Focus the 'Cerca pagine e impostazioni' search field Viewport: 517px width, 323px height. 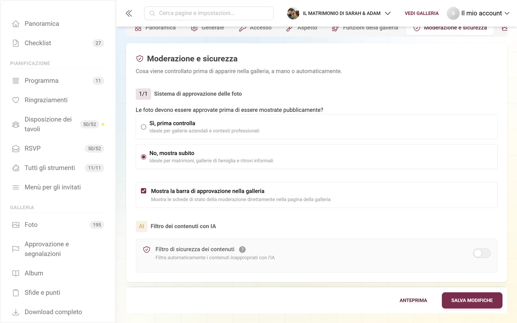tap(209, 13)
